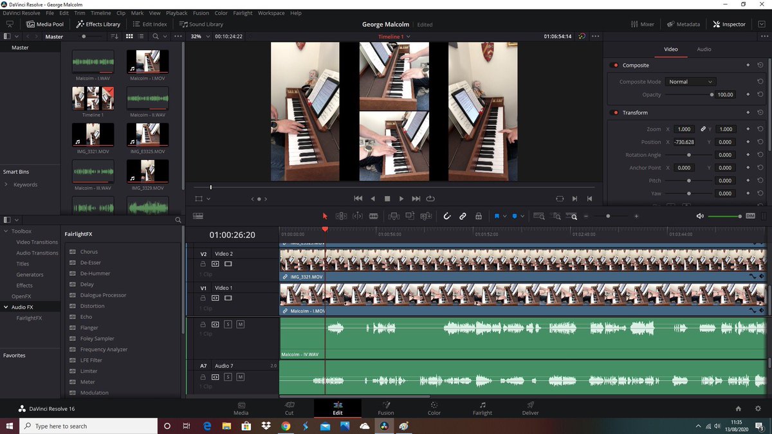The width and height of the screenshot is (772, 434).
Task: Collapse the Toolbox tree
Action: 6,231
